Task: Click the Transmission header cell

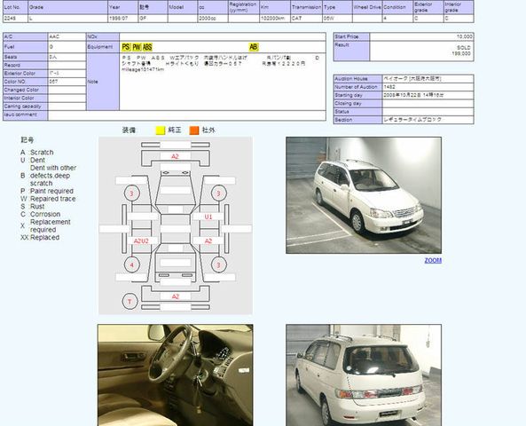Action: point(306,7)
